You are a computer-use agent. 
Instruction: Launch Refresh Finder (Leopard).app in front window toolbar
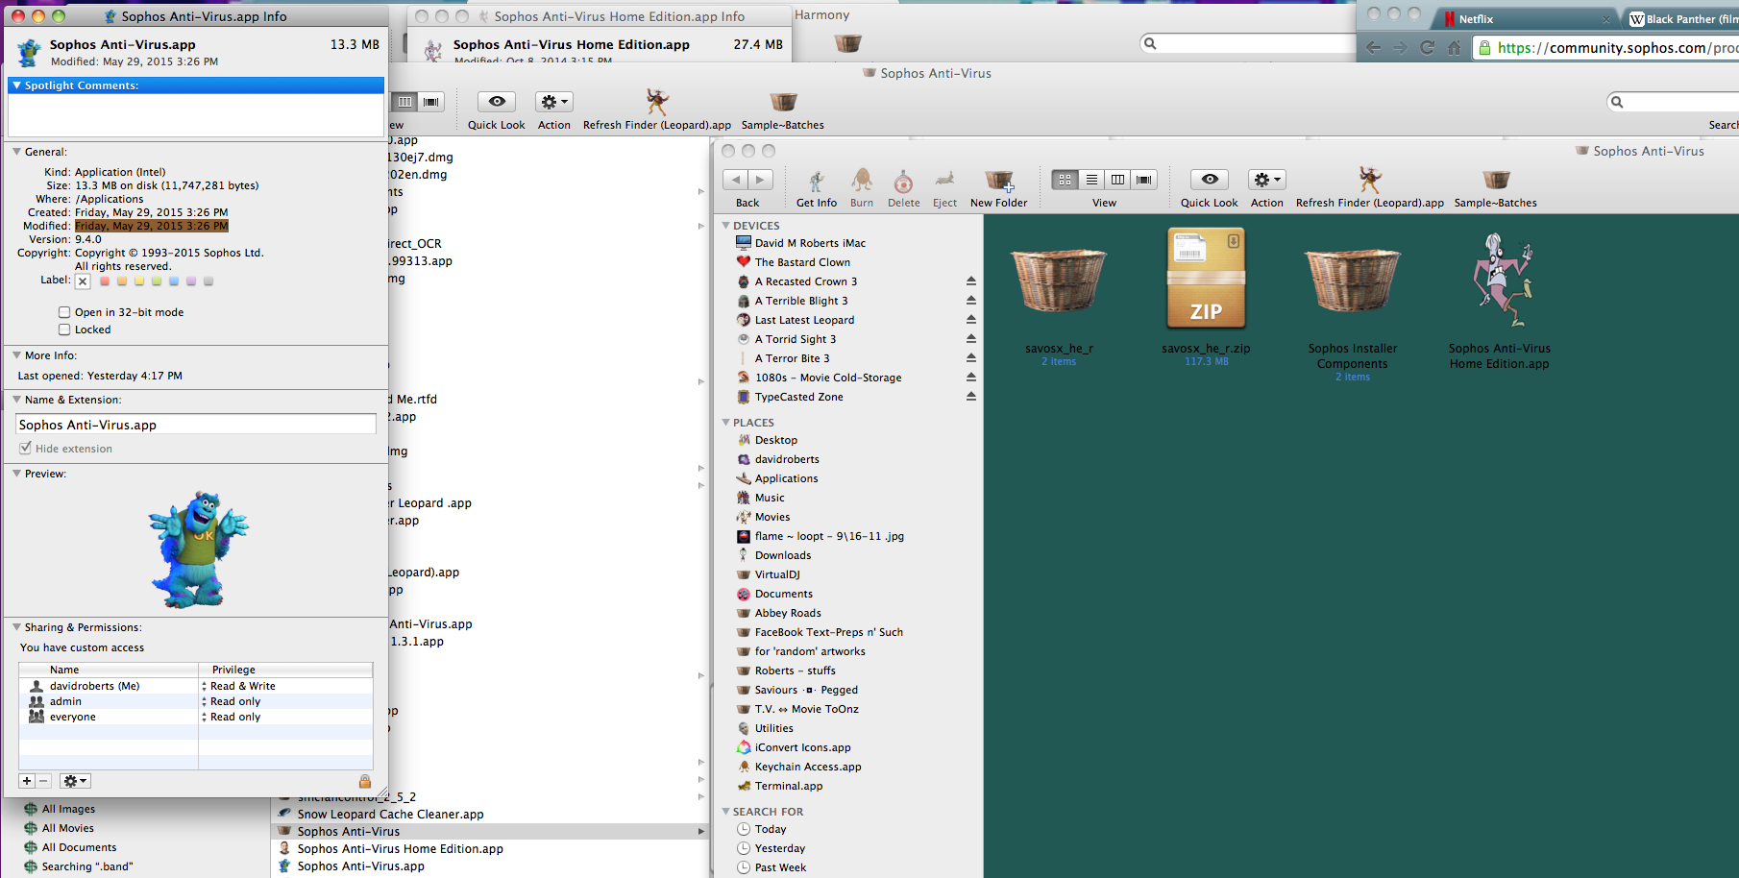click(x=1369, y=180)
